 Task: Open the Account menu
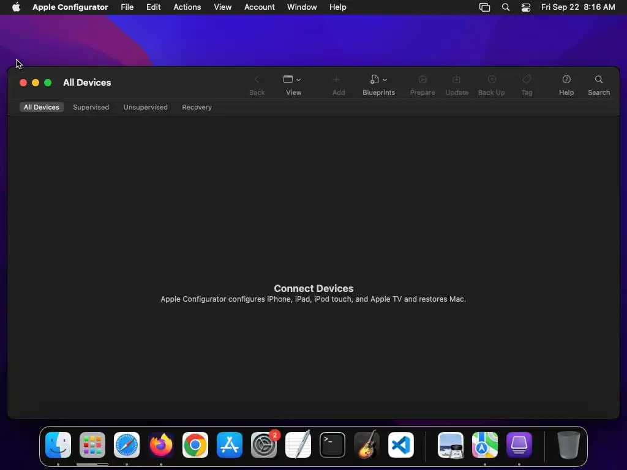[259, 7]
